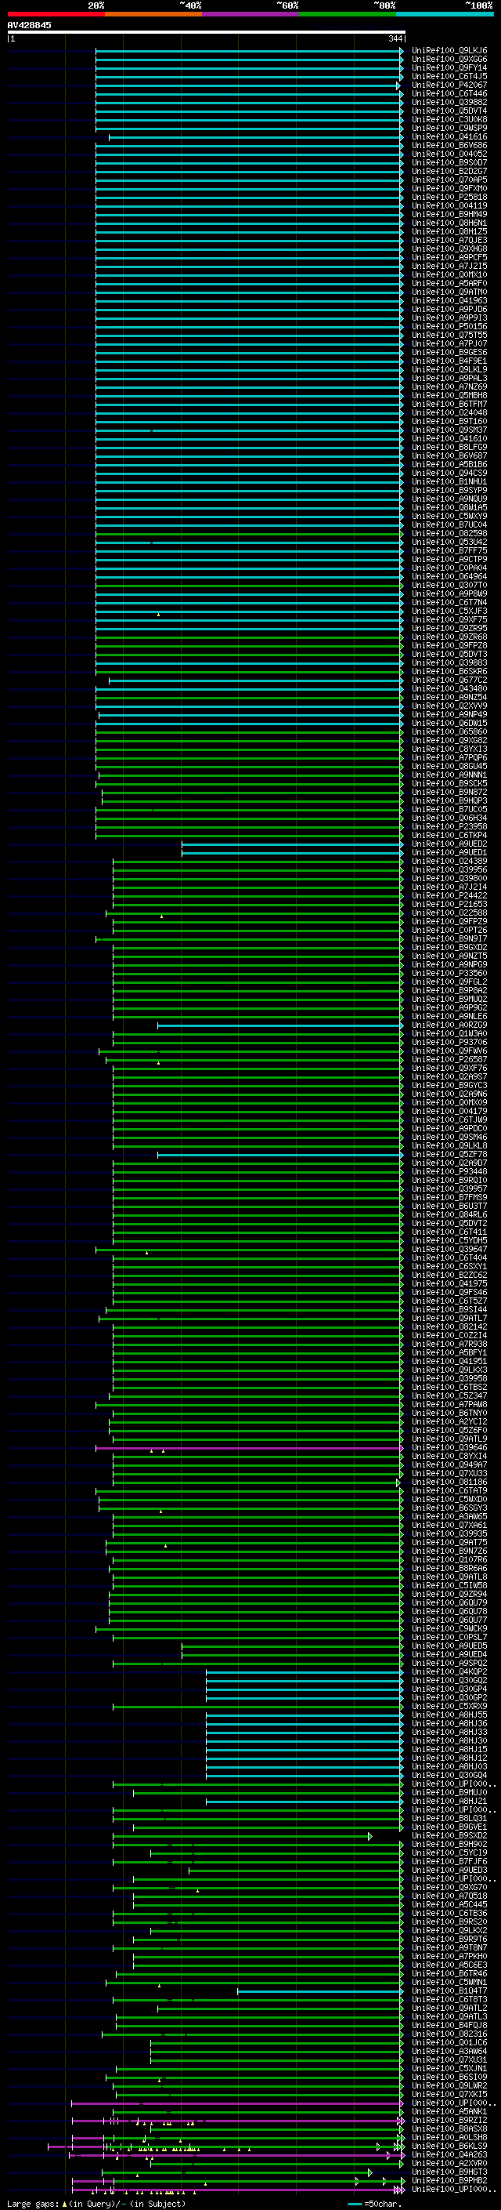Select the UniRef100_B9MUJ0 label
Image resolution: width=501 pixels, height=2210 pixels.
pyautogui.click(x=449, y=1792)
